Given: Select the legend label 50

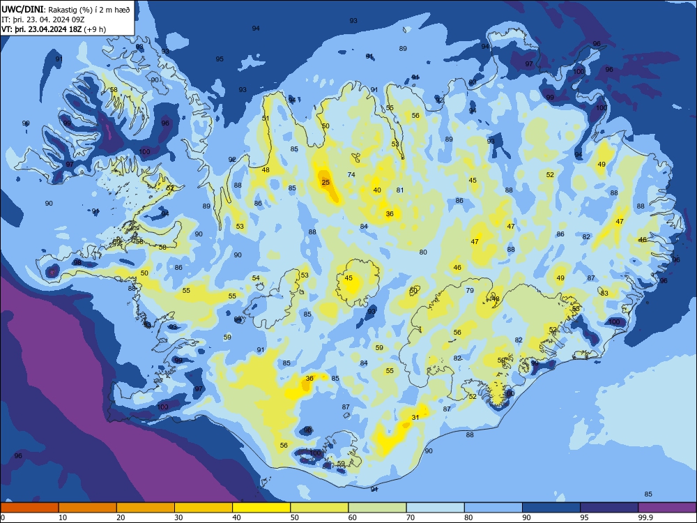Looking at the screenshot, I should click(x=295, y=517).
